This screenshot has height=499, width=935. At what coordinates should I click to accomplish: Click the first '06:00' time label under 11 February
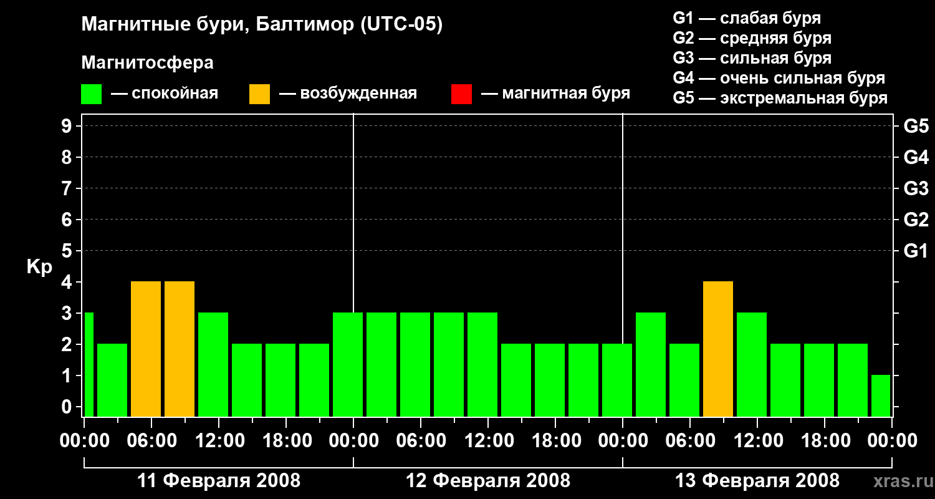click(x=151, y=441)
